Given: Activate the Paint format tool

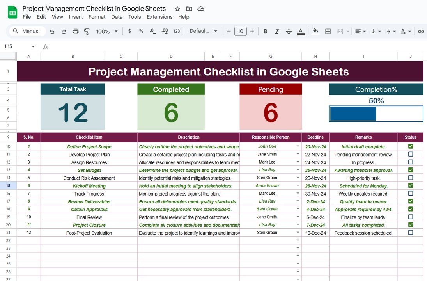Looking at the screenshot, I should click(x=87, y=31).
